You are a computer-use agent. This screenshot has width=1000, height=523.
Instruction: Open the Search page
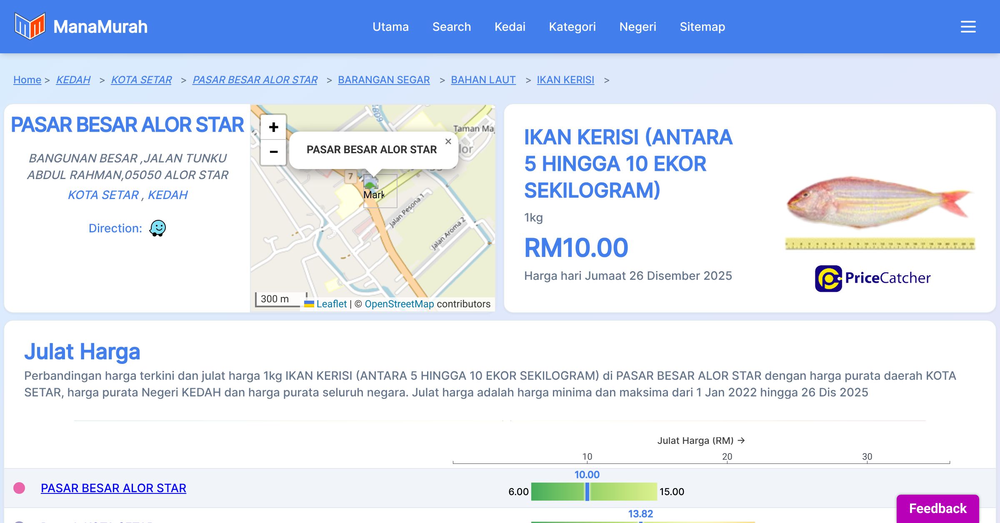tap(451, 27)
